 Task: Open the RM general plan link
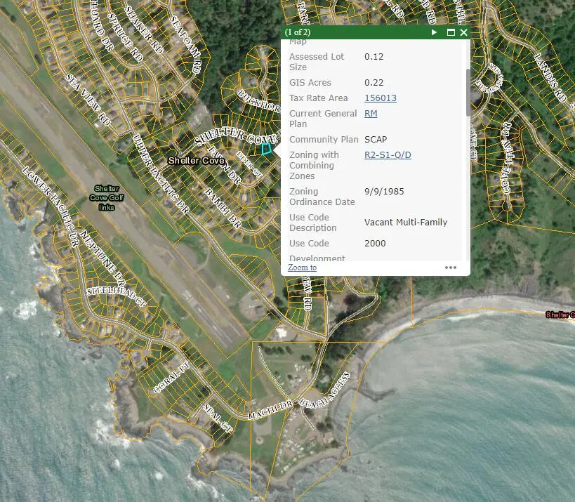[x=371, y=114]
